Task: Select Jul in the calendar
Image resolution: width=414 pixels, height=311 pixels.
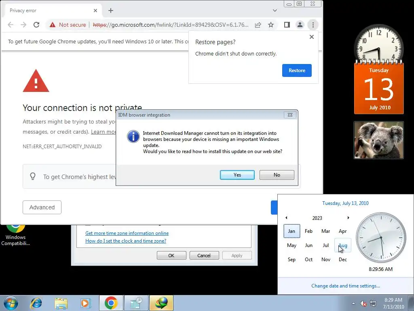Action: pos(326,245)
